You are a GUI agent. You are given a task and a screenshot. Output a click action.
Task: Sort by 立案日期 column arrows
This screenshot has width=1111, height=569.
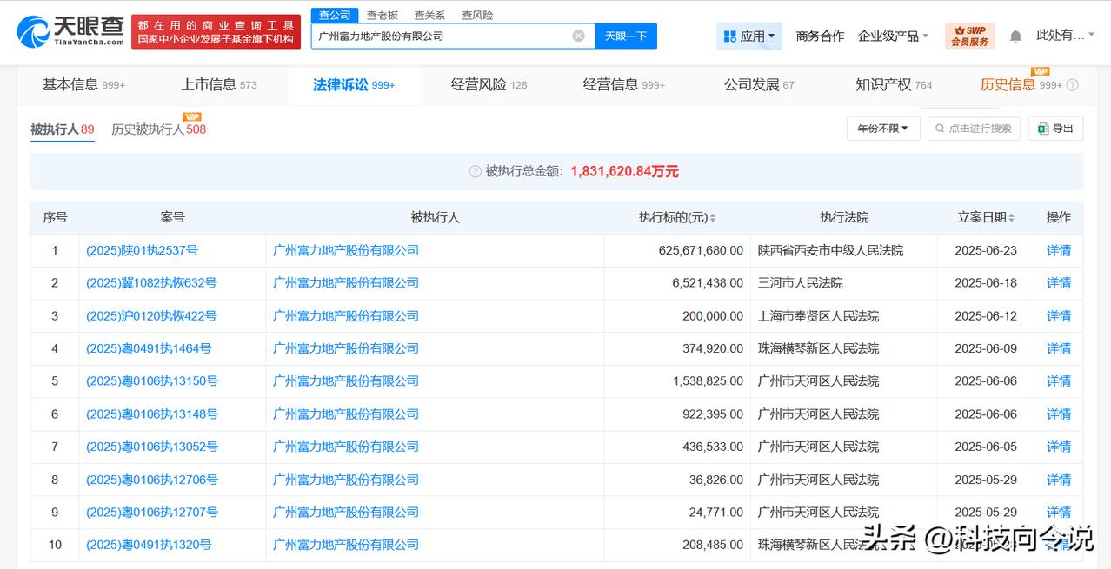tap(1011, 218)
